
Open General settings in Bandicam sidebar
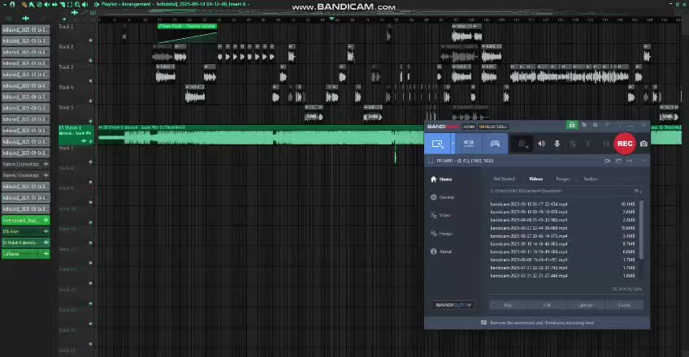tap(443, 197)
